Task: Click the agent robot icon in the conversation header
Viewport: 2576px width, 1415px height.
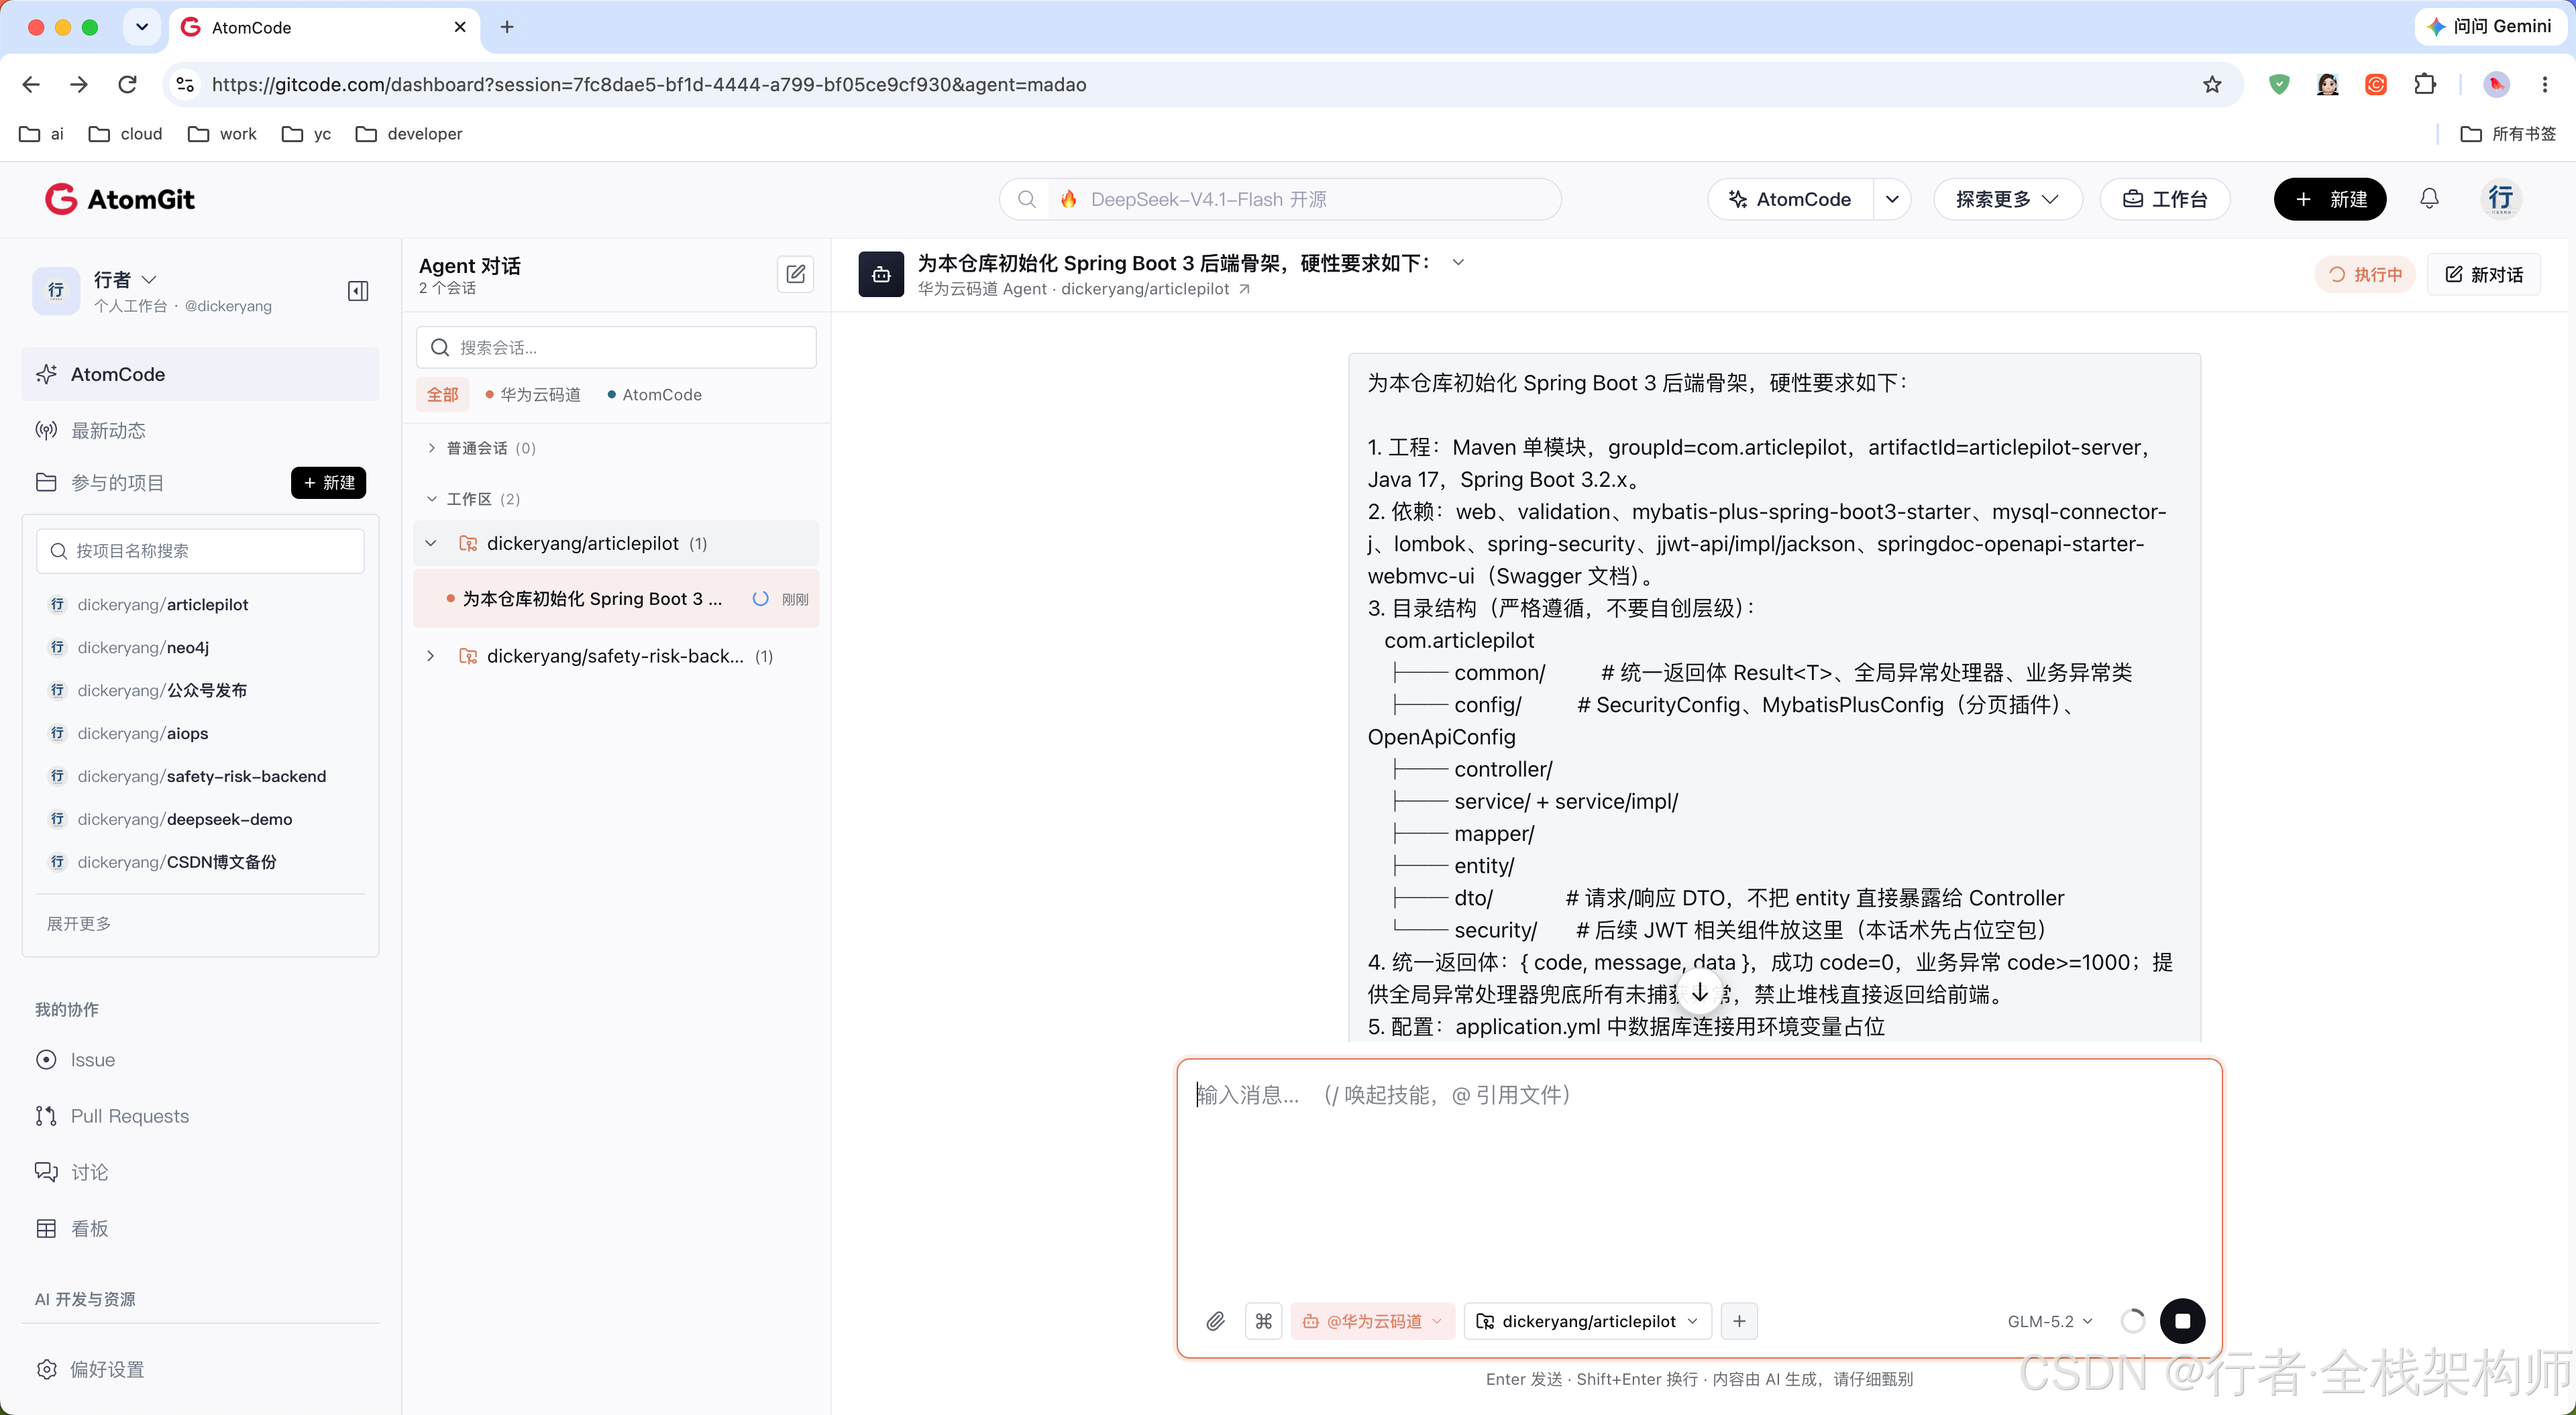Action: point(881,274)
